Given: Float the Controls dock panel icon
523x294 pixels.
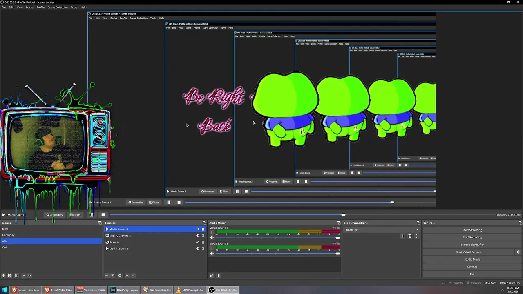Looking at the screenshot, I should pos(520,223).
